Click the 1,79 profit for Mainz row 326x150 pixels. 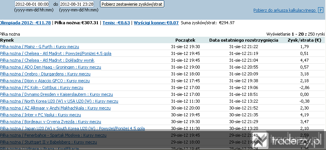point(305,47)
